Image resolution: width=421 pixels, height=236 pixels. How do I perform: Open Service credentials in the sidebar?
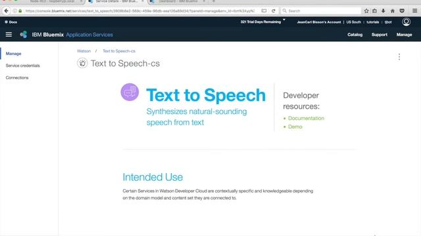(x=23, y=66)
